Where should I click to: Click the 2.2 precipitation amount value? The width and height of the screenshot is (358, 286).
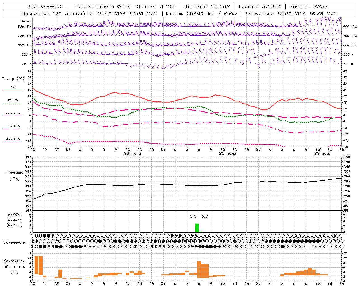pyautogui.click(x=193, y=216)
